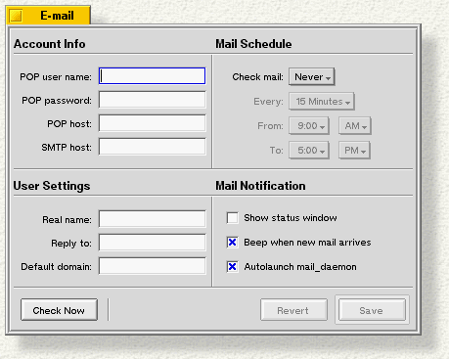Uncheck Beep when new mail arrives
The height and width of the screenshot is (359, 449).
click(x=233, y=243)
